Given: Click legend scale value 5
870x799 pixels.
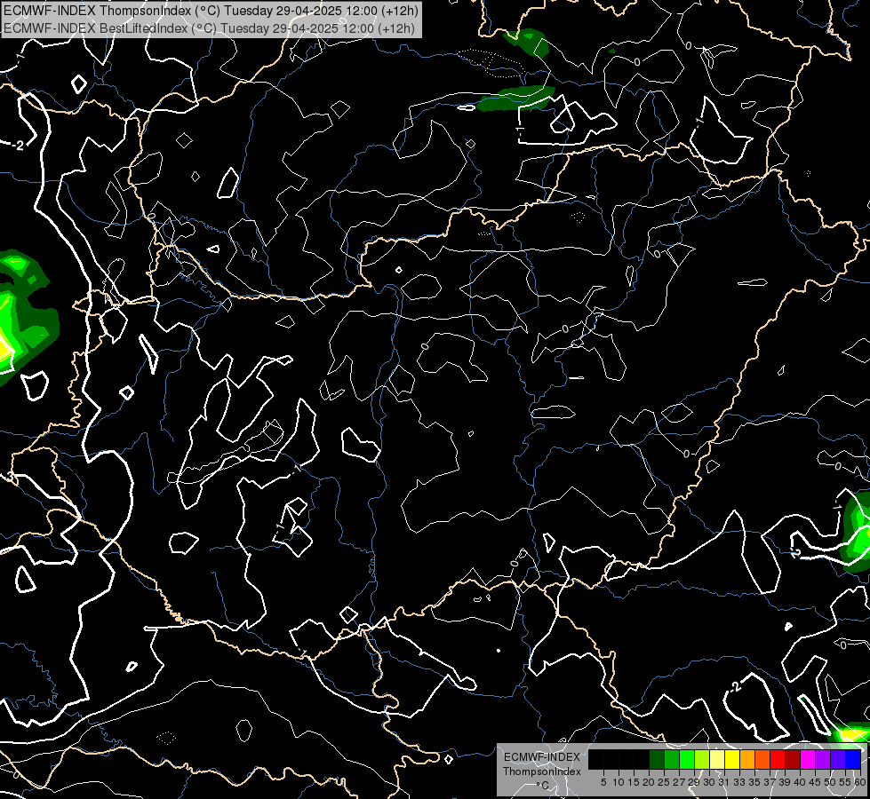Looking at the screenshot, I should (x=603, y=782).
